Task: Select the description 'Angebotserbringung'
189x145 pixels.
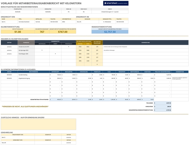Action: coord(34,78)
